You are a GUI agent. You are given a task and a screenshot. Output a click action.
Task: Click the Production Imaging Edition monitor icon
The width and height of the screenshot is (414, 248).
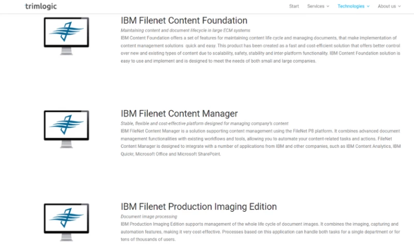coord(66,220)
